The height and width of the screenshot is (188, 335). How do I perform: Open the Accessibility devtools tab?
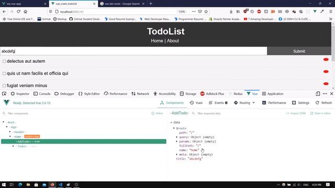tap(164, 94)
